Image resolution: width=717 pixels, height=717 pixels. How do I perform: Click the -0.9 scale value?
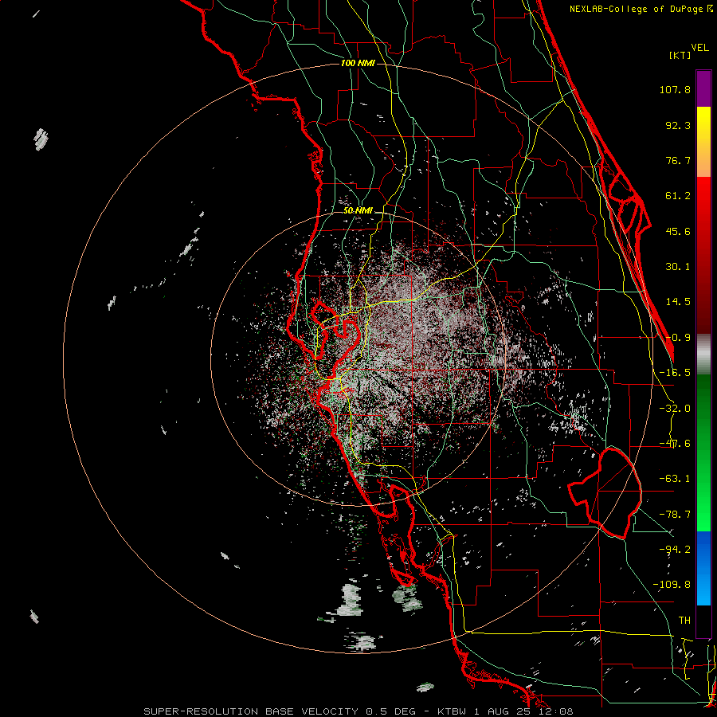click(678, 338)
